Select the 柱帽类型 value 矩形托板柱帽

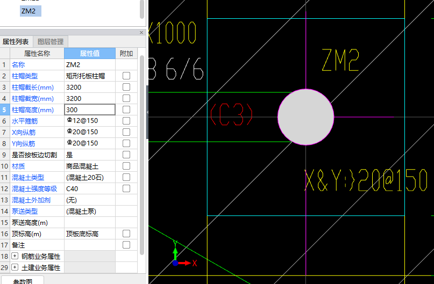tap(90, 76)
